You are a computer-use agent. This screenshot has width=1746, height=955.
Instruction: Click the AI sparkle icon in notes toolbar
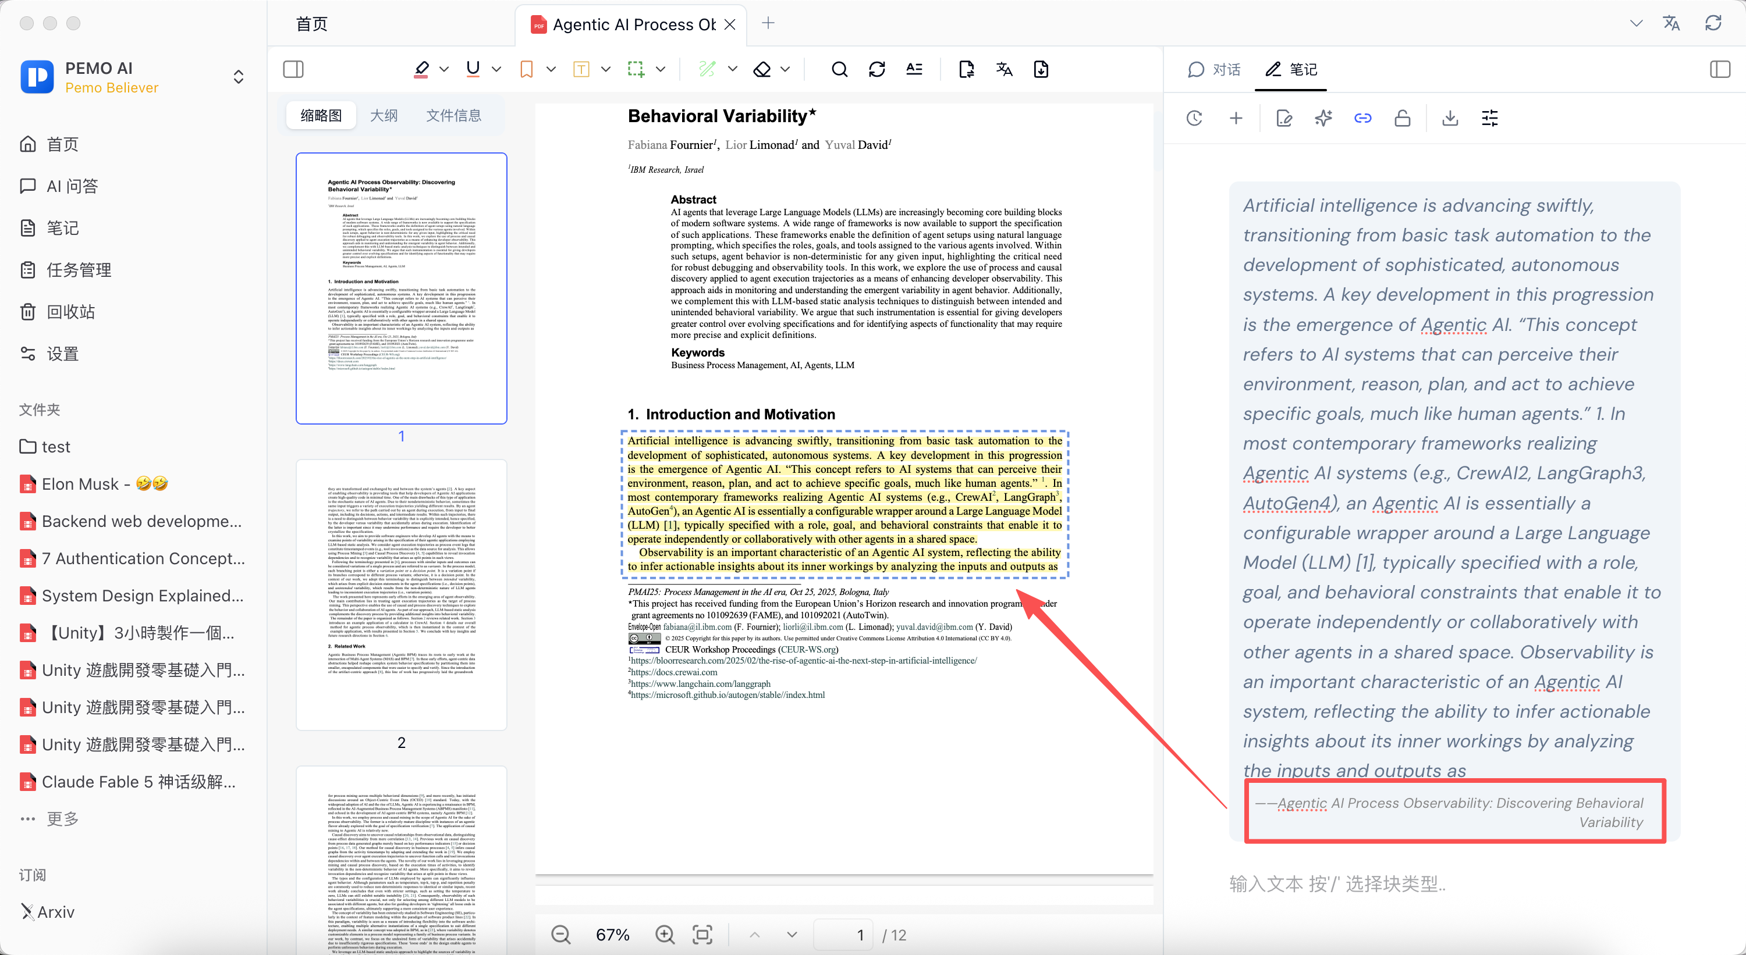(1323, 119)
